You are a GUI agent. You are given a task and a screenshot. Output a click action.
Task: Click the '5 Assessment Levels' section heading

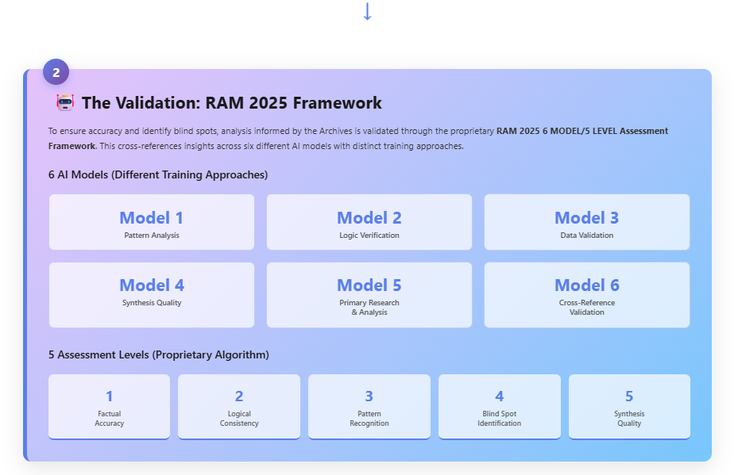(159, 354)
